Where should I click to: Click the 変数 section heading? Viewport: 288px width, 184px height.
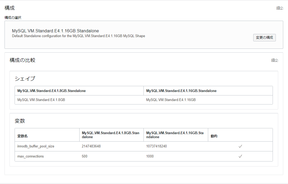[20, 121]
